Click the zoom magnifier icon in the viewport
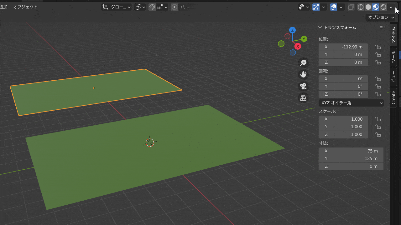The height and width of the screenshot is (225, 401). 303,62
